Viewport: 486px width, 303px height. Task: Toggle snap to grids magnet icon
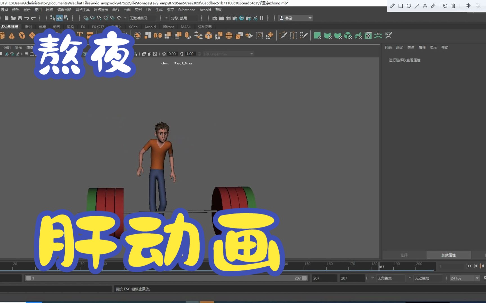pos(85,18)
